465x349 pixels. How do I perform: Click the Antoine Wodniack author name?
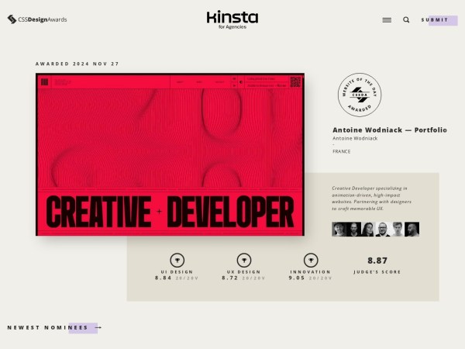(355, 138)
